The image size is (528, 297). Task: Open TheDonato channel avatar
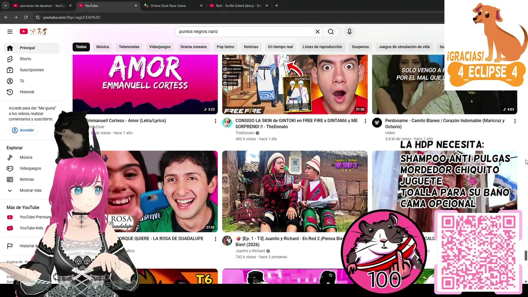(x=227, y=123)
